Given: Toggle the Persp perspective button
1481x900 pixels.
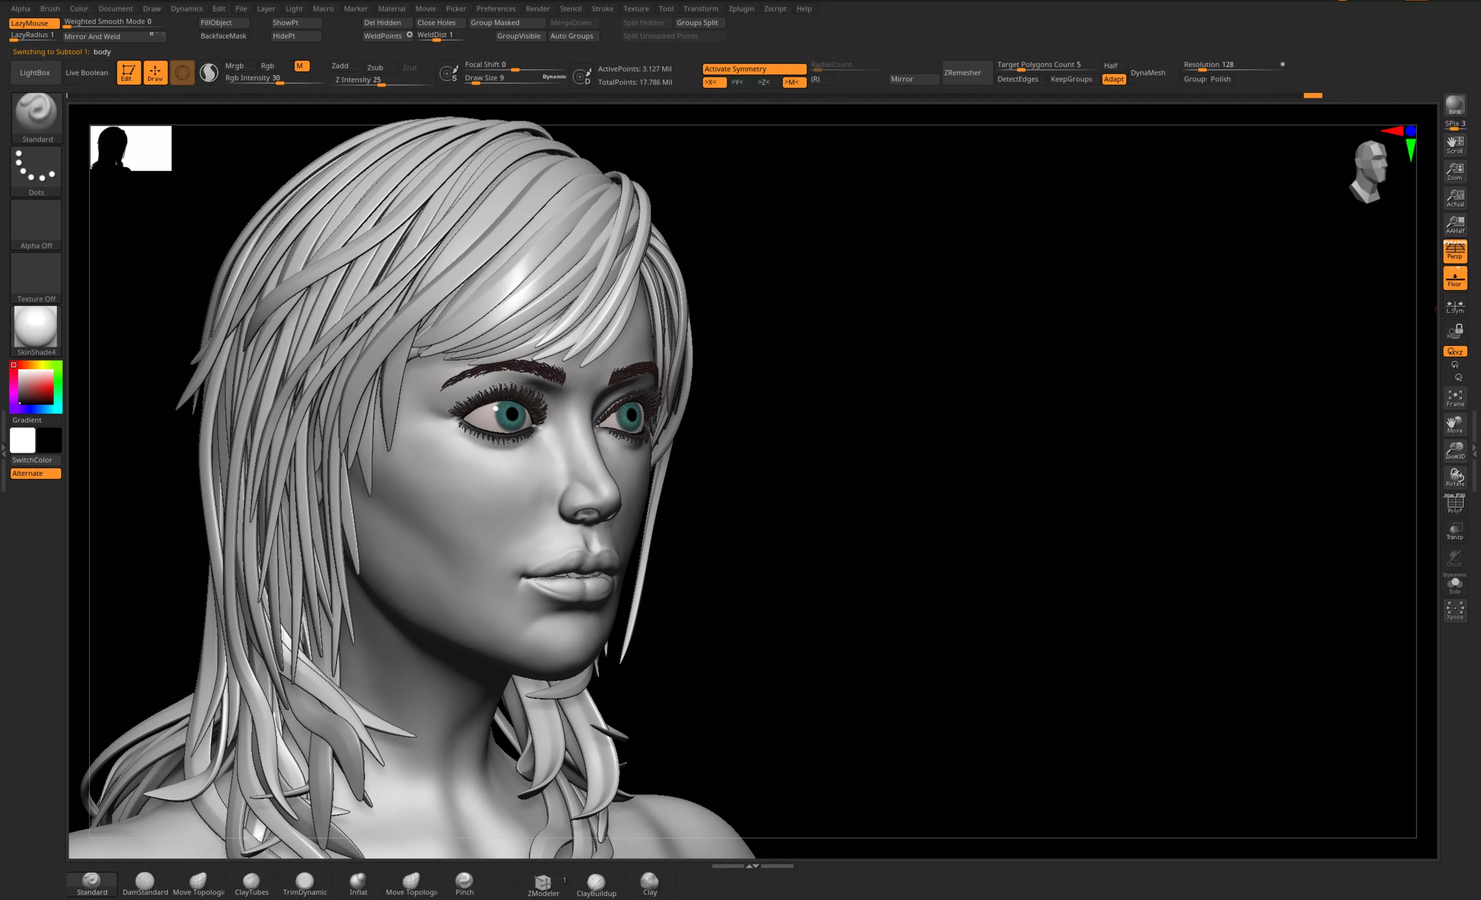Looking at the screenshot, I should 1454,251.
